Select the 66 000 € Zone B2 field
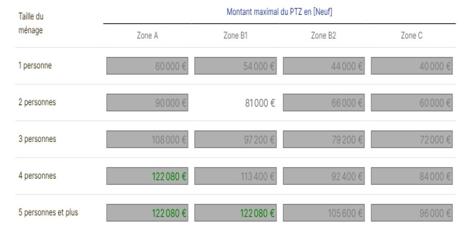Image resolution: width=461 pixels, height=242 pixels. tap(323, 103)
